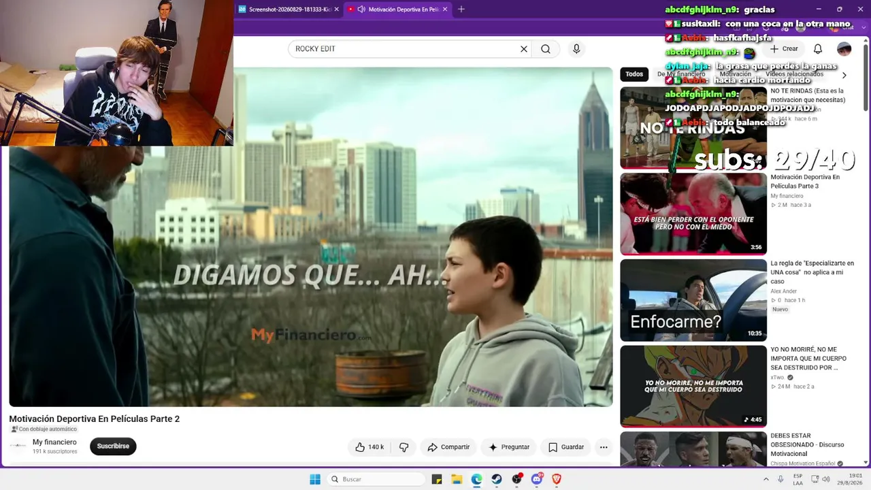Click in the ROCKY EDIT search field
Screen dimensions: 871x490
pos(405,49)
